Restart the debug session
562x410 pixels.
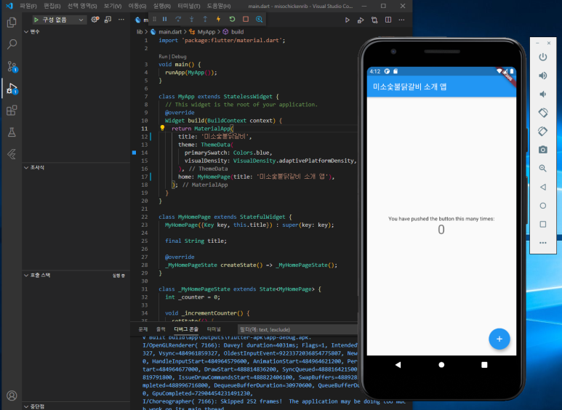[x=232, y=20]
